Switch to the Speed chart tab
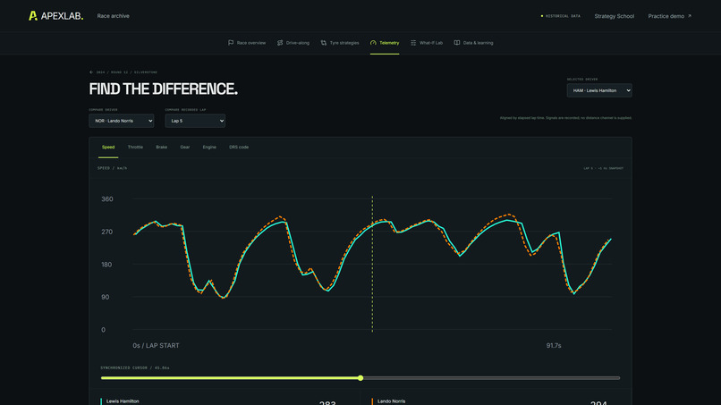The height and width of the screenshot is (405, 721). pyautogui.click(x=108, y=148)
